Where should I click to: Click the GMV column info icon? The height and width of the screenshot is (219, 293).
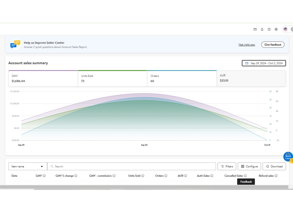click(44, 175)
